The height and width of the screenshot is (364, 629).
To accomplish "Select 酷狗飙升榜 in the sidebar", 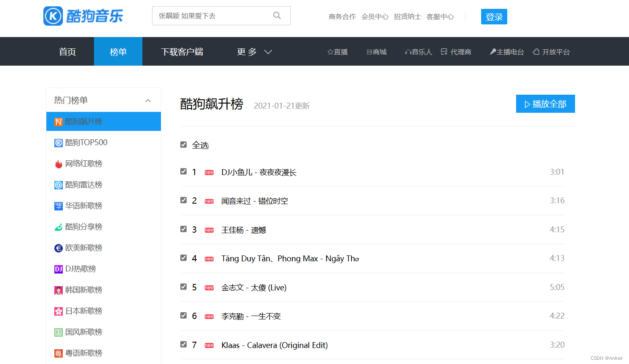I will pos(104,122).
